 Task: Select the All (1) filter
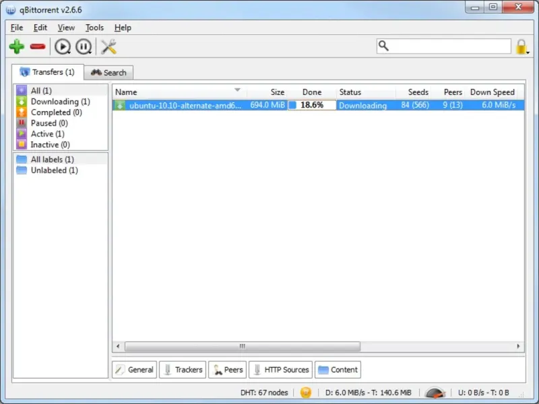point(61,91)
